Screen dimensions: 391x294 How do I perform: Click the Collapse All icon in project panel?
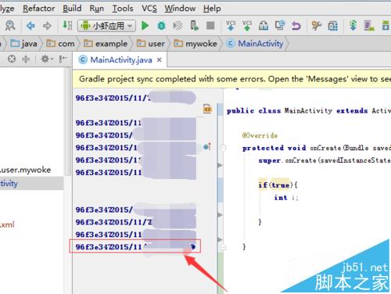click(26, 59)
